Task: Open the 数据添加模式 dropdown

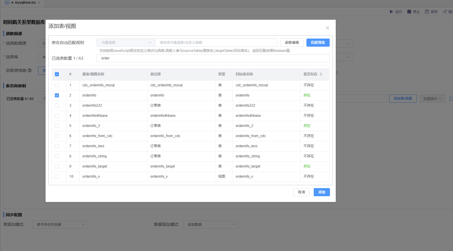Action: 211,225
